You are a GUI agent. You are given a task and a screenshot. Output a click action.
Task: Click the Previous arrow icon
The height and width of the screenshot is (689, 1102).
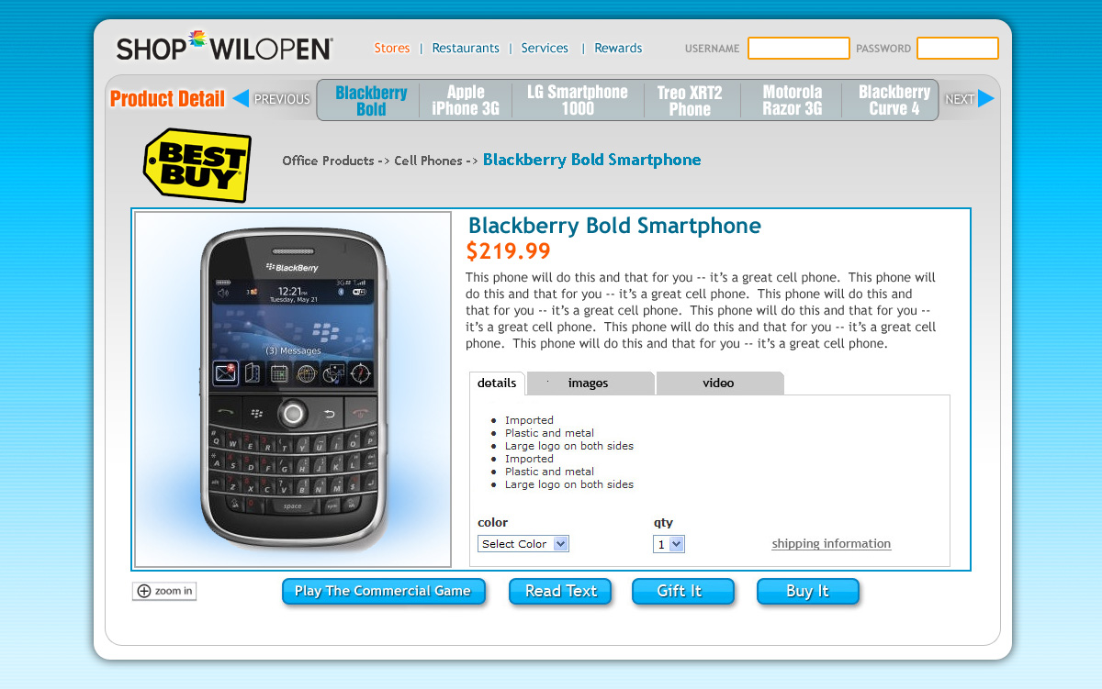241,98
